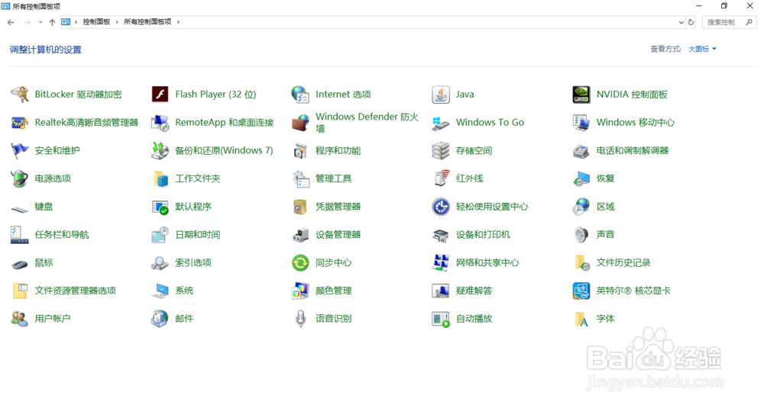
Task: Go up one level with Up arrow
Action: [52, 22]
